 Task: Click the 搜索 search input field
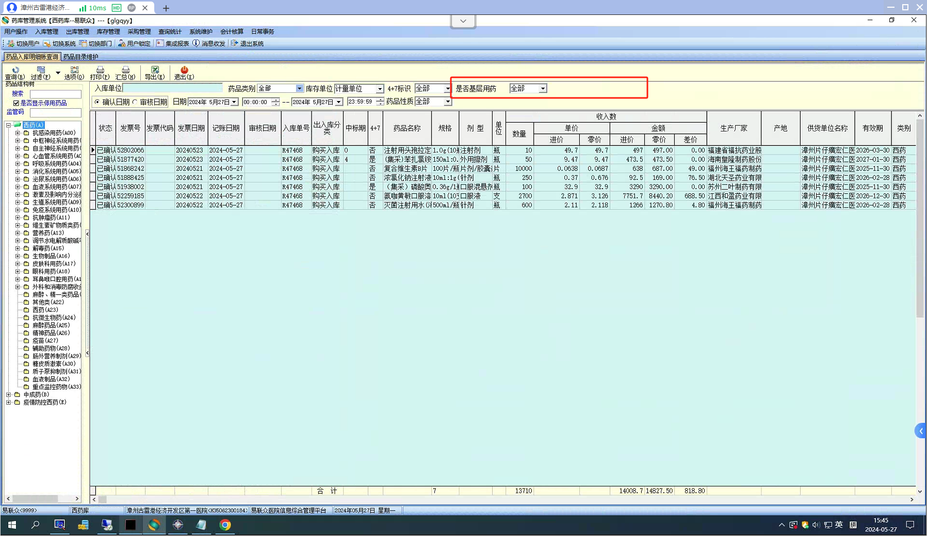pyautogui.click(x=56, y=94)
